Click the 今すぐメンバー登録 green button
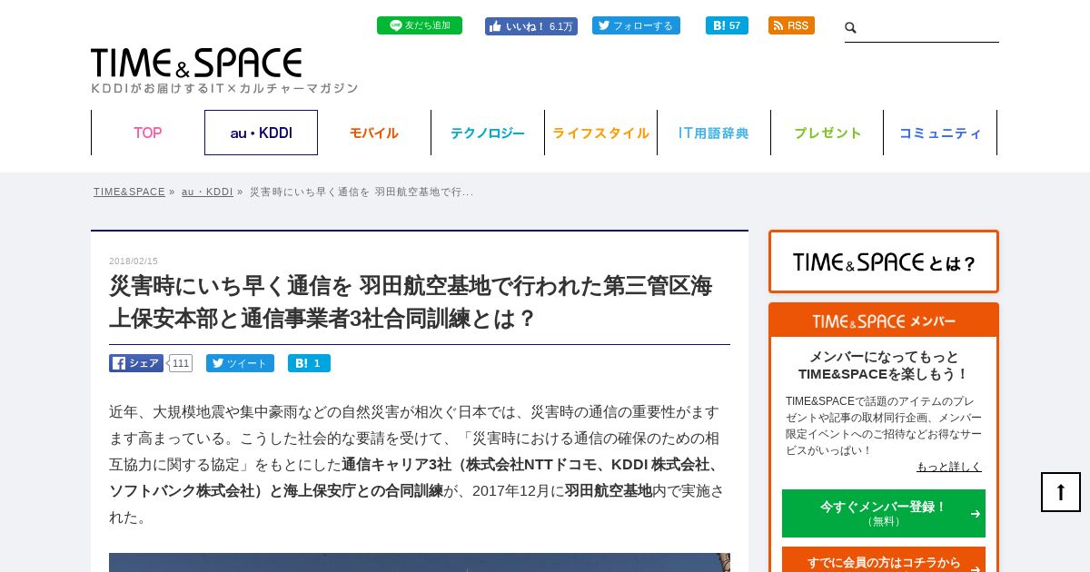Viewport: 1090px width, 572px height. (x=884, y=513)
